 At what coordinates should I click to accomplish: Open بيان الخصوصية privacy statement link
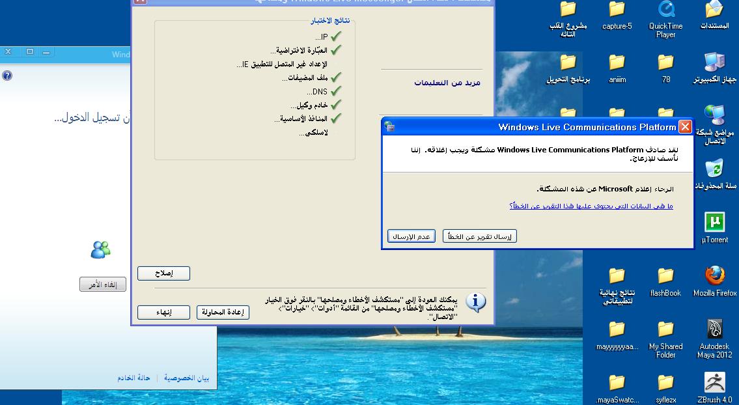[x=187, y=378]
